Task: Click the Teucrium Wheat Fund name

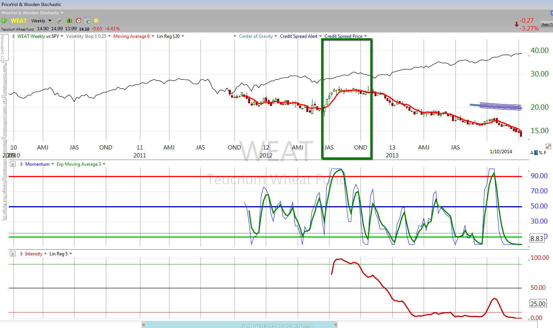Action: coord(17,29)
